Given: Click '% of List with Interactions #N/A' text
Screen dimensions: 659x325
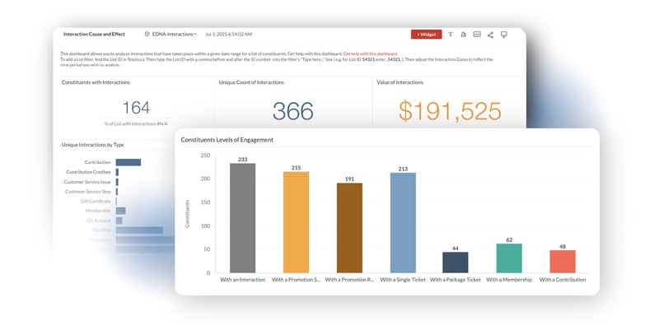Looking at the screenshot, I should click(136, 124).
